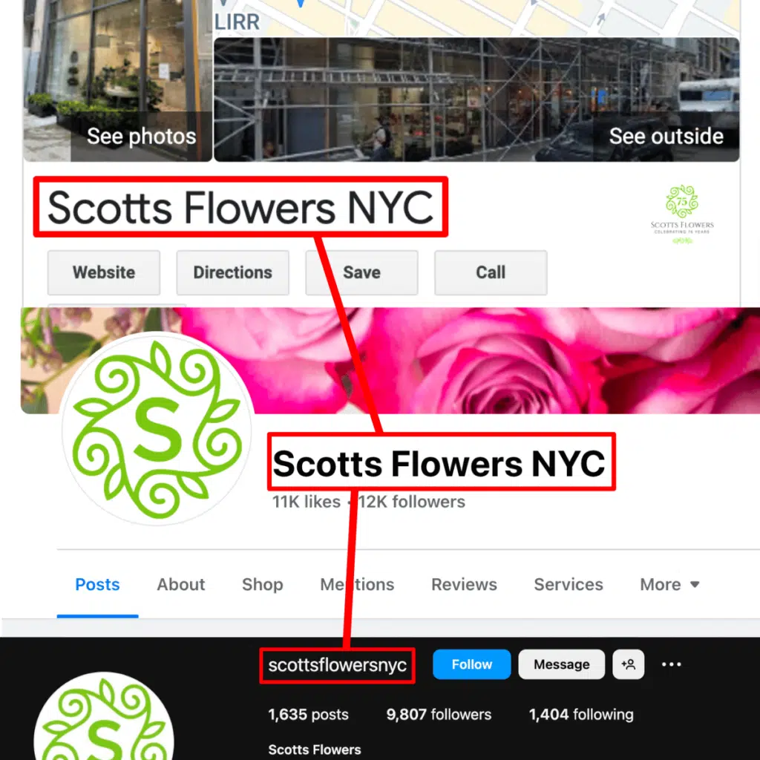Open the three-dots options menu on Instagram

pyautogui.click(x=671, y=664)
